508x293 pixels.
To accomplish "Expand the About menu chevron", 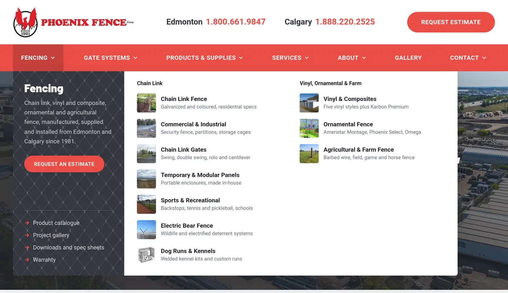I will pyautogui.click(x=364, y=58).
